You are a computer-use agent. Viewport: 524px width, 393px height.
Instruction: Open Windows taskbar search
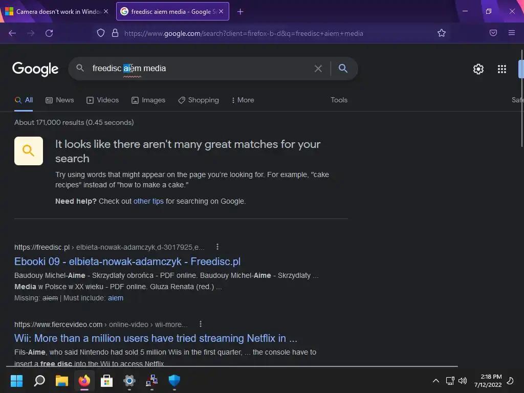click(39, 381)
